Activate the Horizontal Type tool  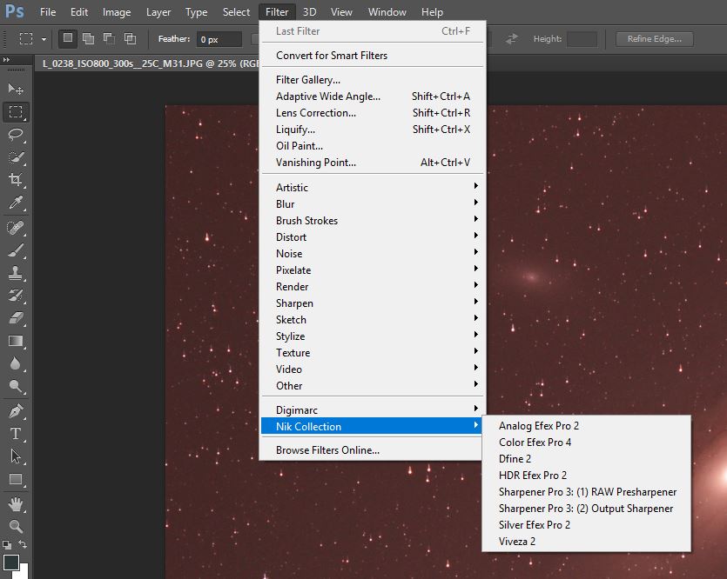click(x=16, y=433)
